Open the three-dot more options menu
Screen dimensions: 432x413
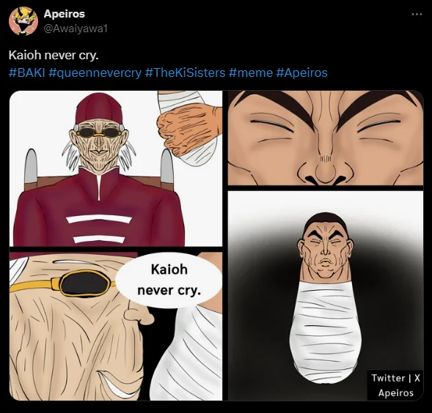pos(417,14)
